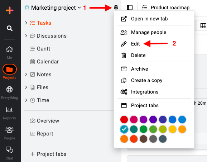Open Chat icon in sidebar
207x162 pixels.
coord(9,150)
